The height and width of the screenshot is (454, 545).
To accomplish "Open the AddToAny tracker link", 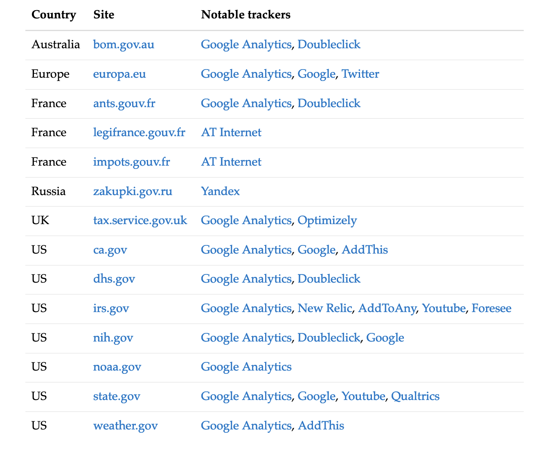I will pos(387,308).
